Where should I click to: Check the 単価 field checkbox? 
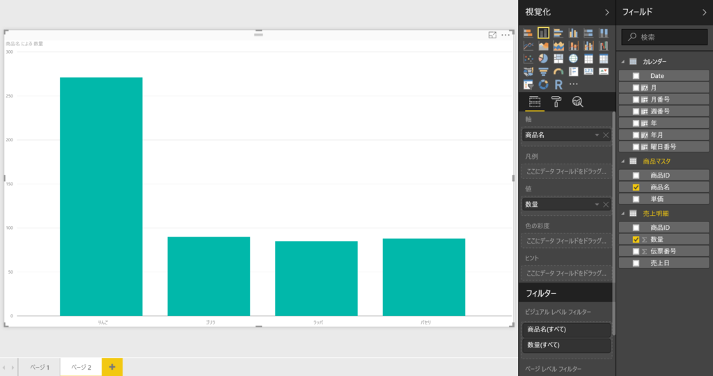pyautogui.click(x=636, y=199)
